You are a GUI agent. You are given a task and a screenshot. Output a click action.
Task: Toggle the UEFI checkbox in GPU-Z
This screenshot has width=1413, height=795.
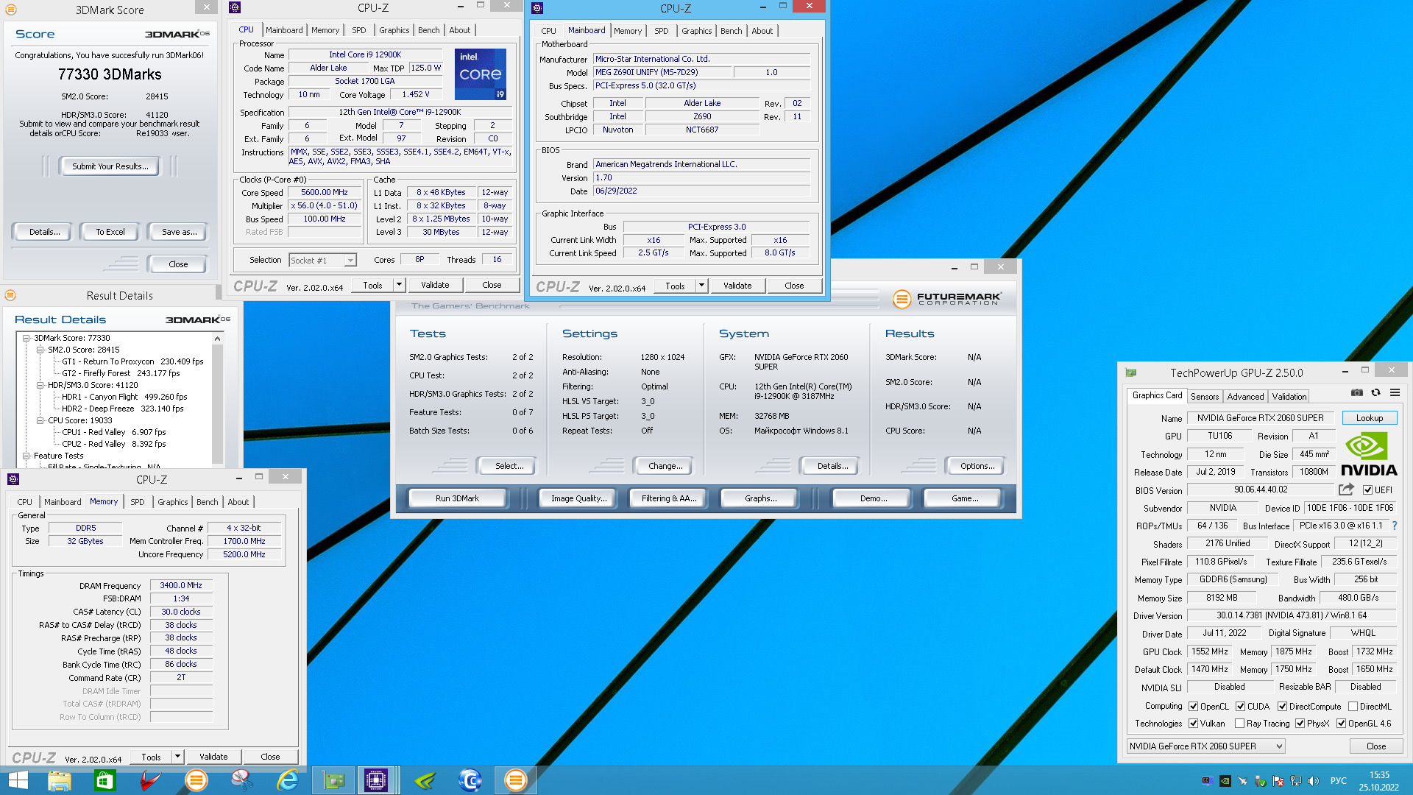[1367, 490]
